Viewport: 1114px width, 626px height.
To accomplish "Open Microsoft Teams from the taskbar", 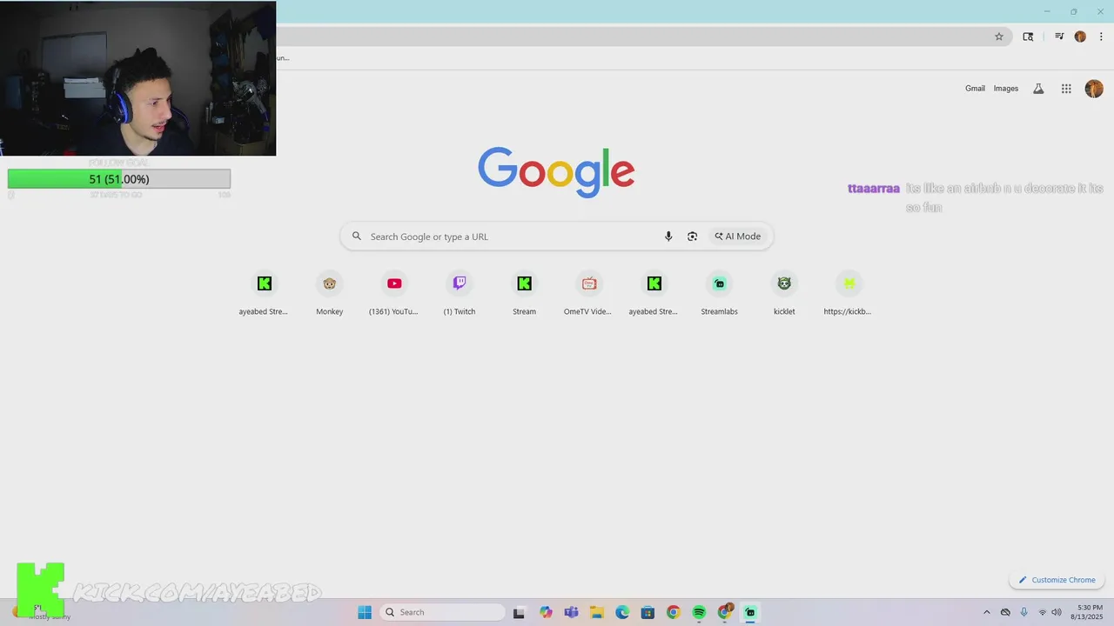I will tap(571, 612).
